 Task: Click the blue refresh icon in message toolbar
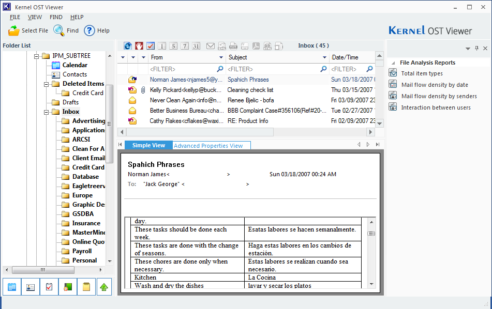pyautogui.click(x=128, y=46)
